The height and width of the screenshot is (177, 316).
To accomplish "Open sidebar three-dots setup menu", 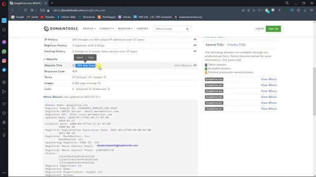I will click(4, 173).
